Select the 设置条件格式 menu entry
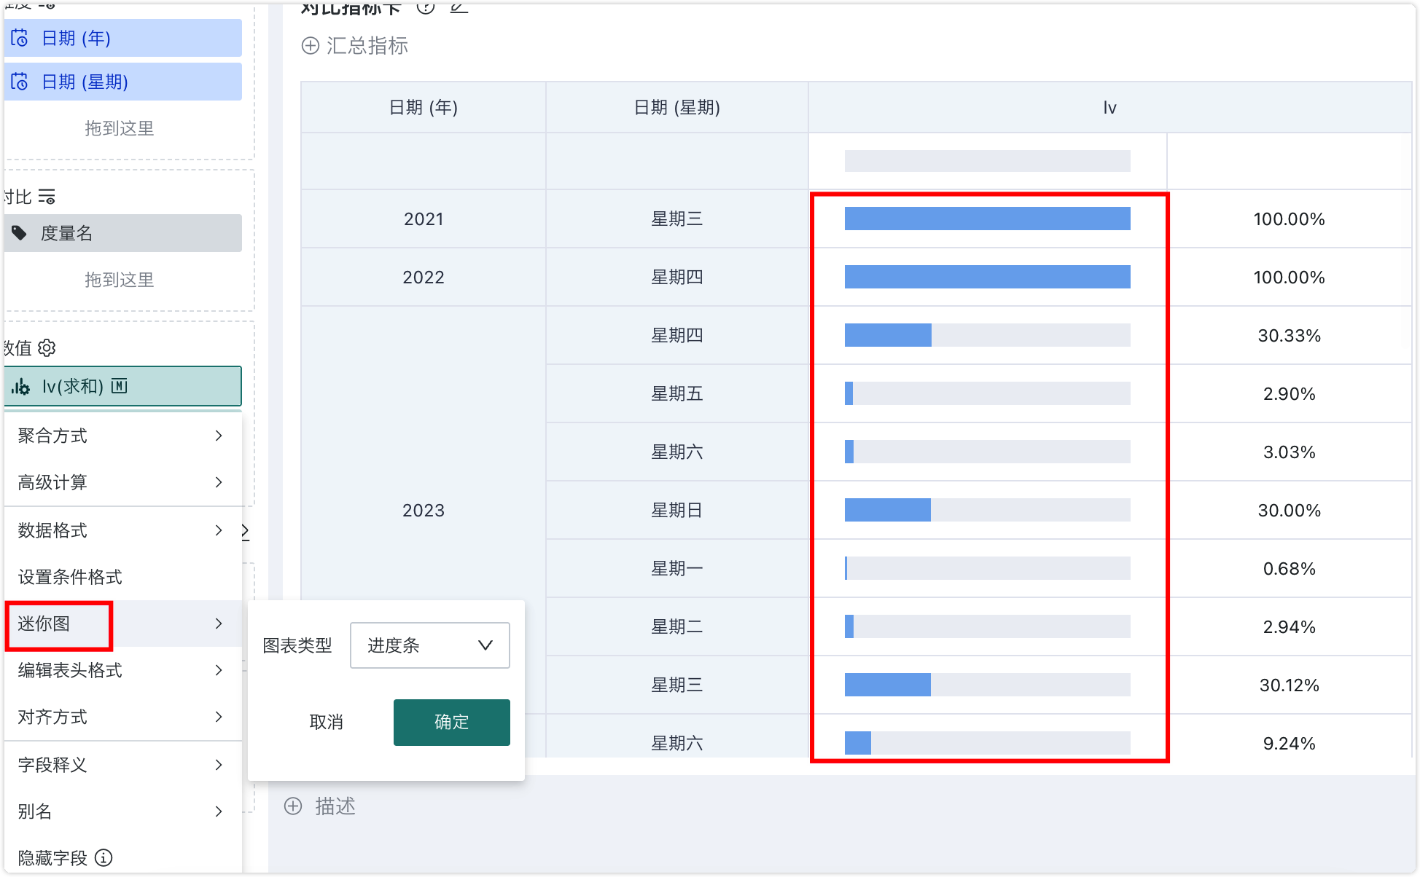This screenshot has height=877, width=1420. 123,577
